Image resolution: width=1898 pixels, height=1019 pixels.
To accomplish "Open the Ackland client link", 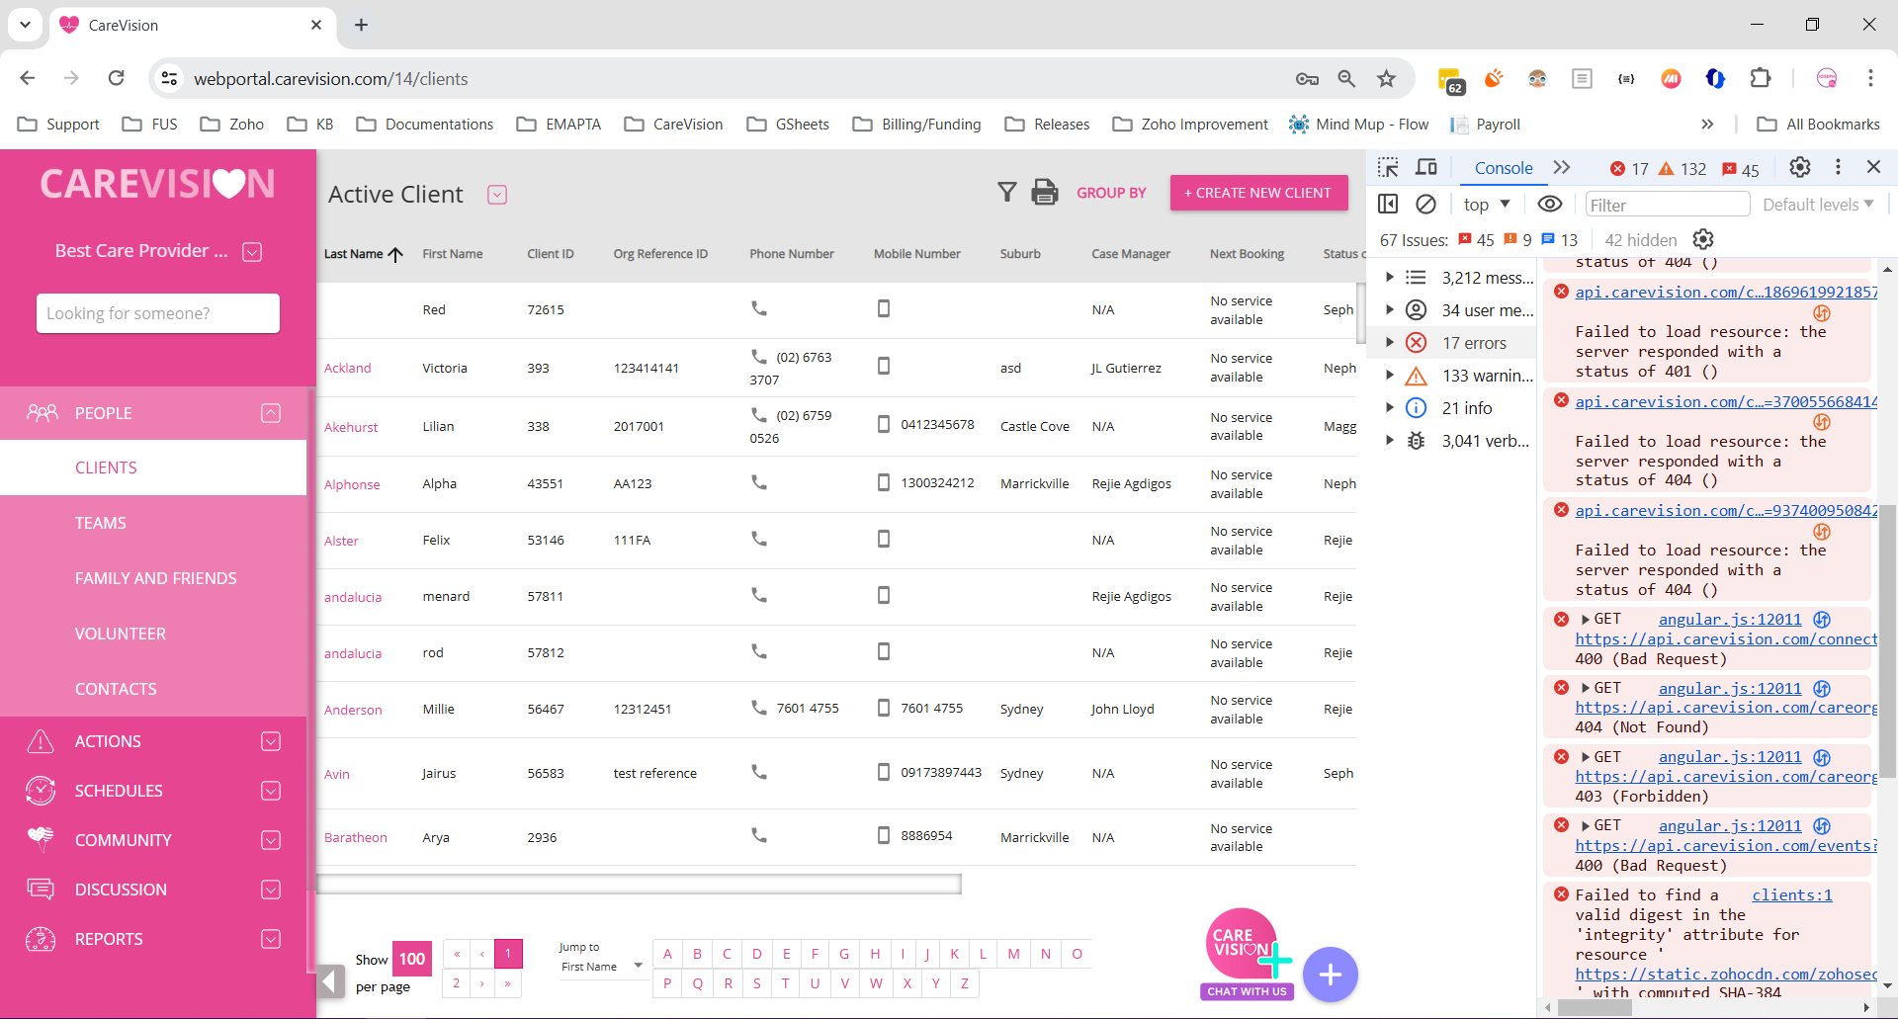I will (348, 368).
